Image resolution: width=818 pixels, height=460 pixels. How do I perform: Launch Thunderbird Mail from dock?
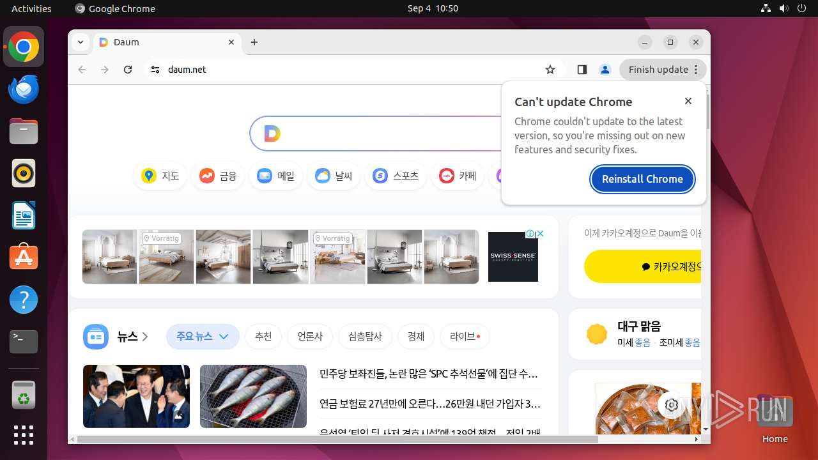pyautogui.click(x=24, y=89)
